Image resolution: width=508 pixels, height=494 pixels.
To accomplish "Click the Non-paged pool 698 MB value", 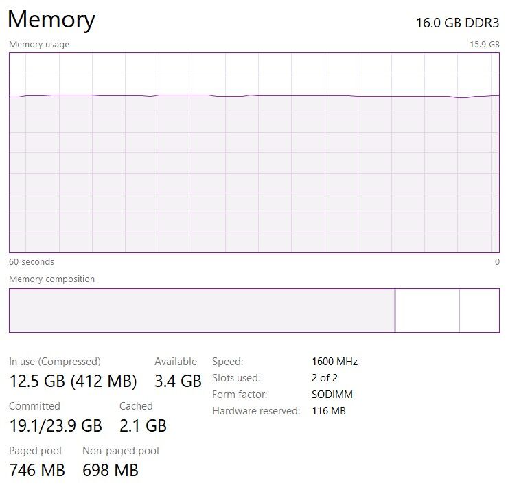I will point(111,471).
